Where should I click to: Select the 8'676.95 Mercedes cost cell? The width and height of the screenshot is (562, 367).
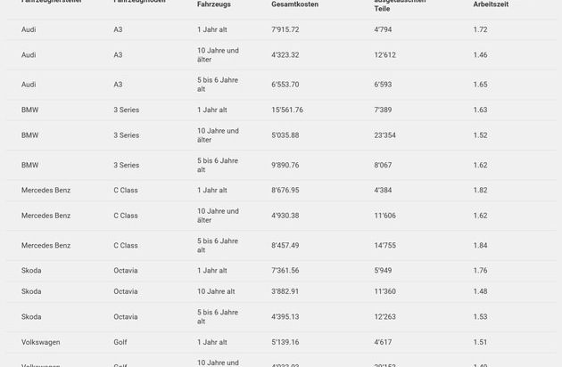[285, 191]
